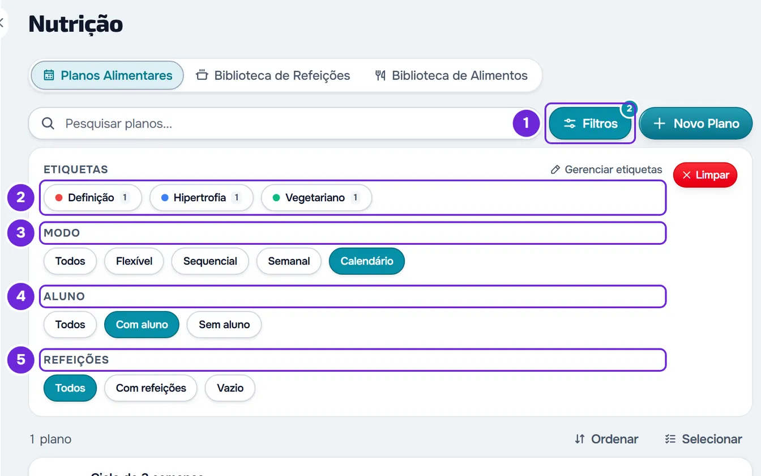Screen dimensions: 761x476
Task: Select Sem aluno filter
Action: (x=224, y=325)
